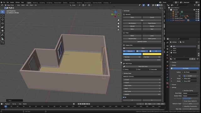
Task: Hide Room object via eye icon
Action: [x=196, y=16]
